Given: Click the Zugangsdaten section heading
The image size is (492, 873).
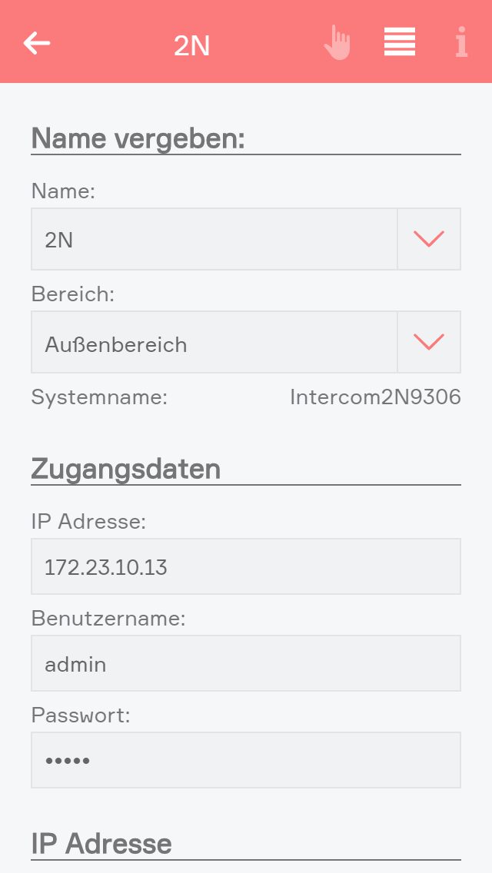Looking at the screenshot, I should (x=125, y=468).
